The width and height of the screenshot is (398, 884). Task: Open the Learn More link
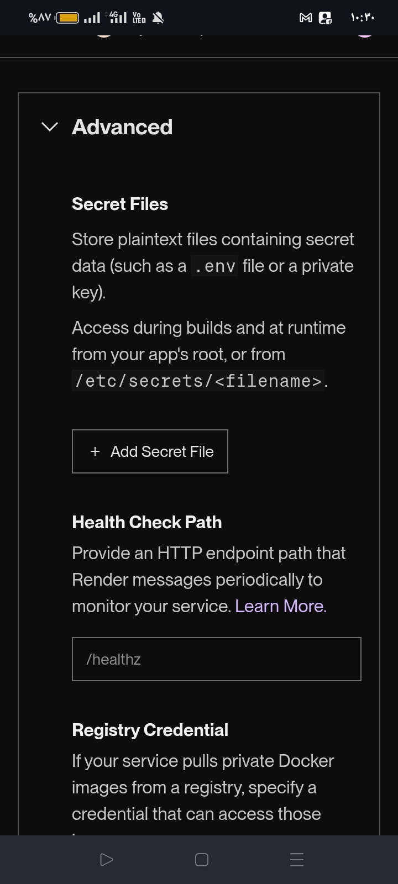281,606
